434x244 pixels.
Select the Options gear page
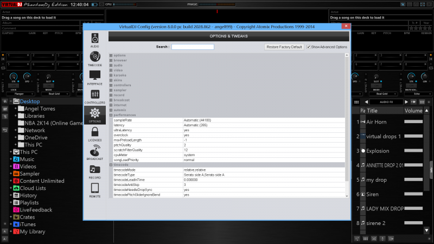pos(94,115)
